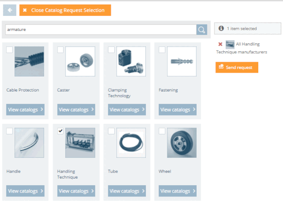Click the search magnifier icon
The height and width of the screenshot is (202, 283).
tap(202, 30)
